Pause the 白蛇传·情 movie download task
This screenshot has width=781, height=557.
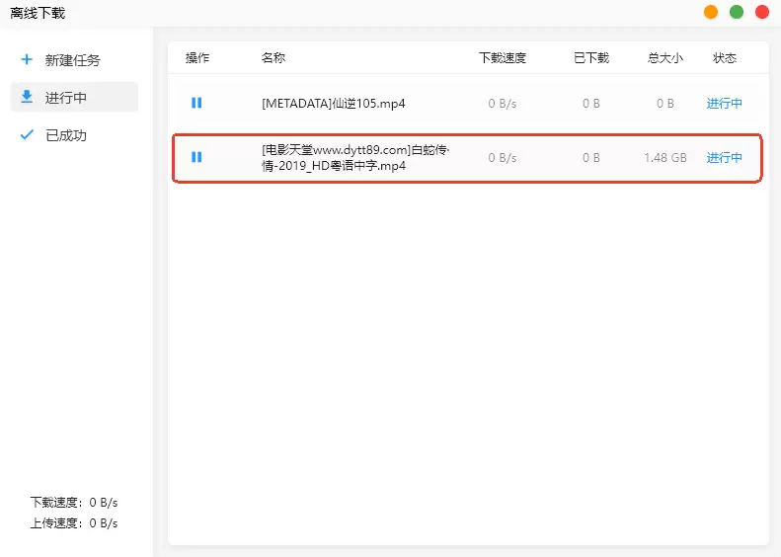(196, 157)
